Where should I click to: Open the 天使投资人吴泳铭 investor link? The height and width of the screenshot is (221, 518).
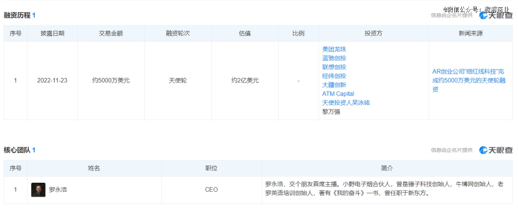coord(346,103)
